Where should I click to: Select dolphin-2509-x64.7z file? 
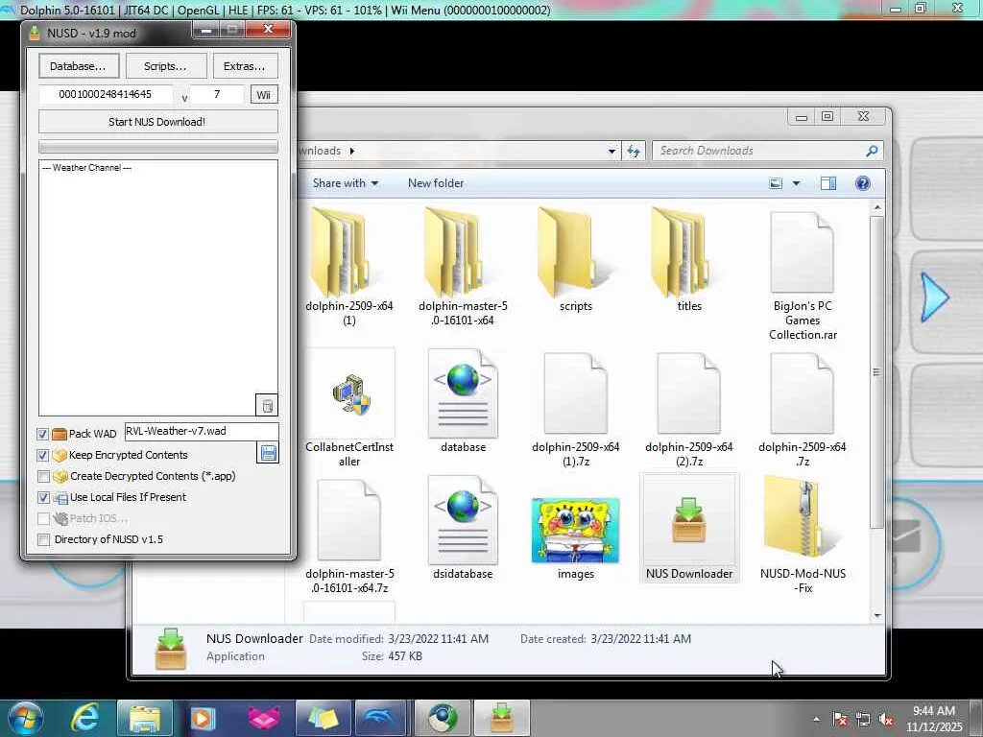point(803,409)
